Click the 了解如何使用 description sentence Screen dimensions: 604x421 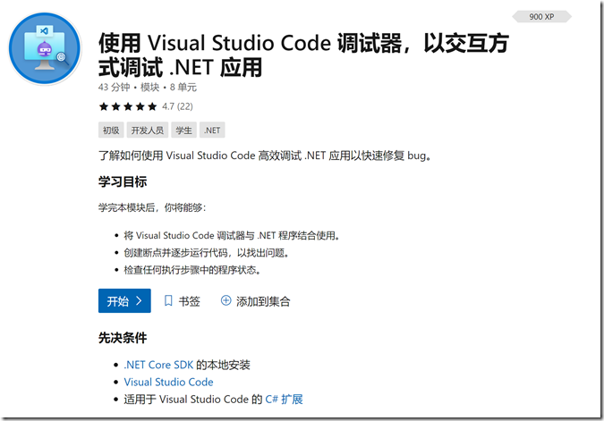coord(265,156)
